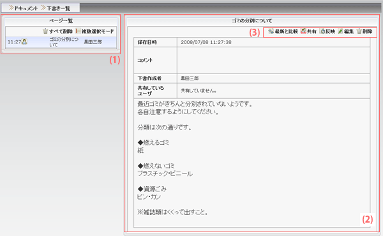Click the 編集 pencil icon

click(x=340, y=31)
